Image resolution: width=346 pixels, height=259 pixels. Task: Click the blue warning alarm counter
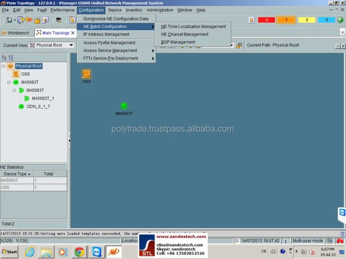[326, 20]
